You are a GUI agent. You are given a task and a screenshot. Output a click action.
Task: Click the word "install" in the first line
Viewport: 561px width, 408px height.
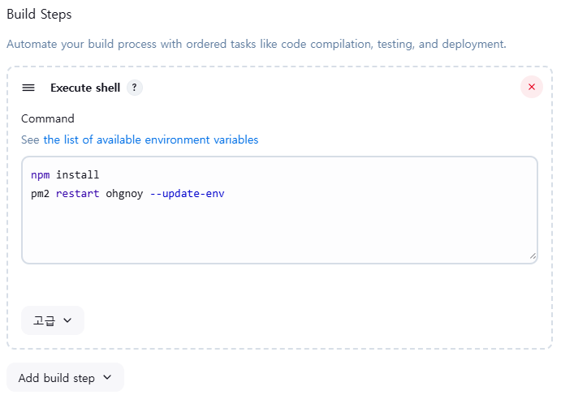(77, 175)
